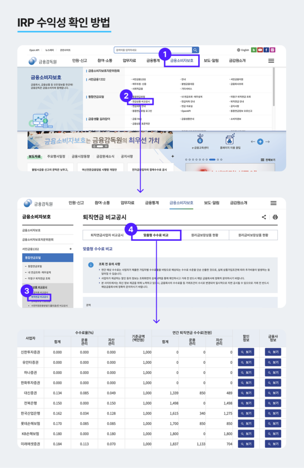This screenshot has width=304, height=468.
Task: Click the left arrow beside the plus circle
Action: pos(253,142)
